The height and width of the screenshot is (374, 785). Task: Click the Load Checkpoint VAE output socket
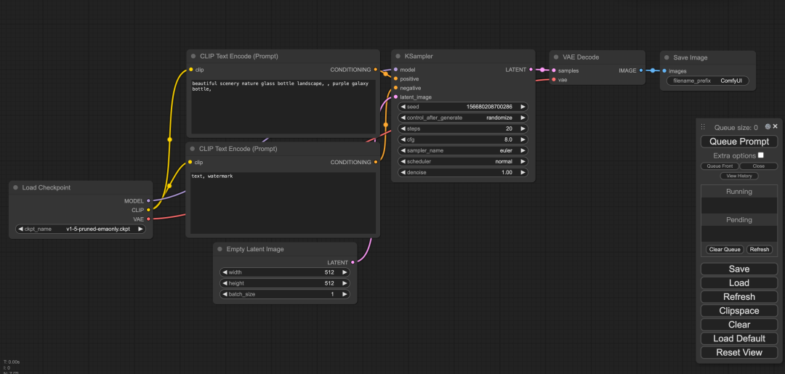coord(148,218)
